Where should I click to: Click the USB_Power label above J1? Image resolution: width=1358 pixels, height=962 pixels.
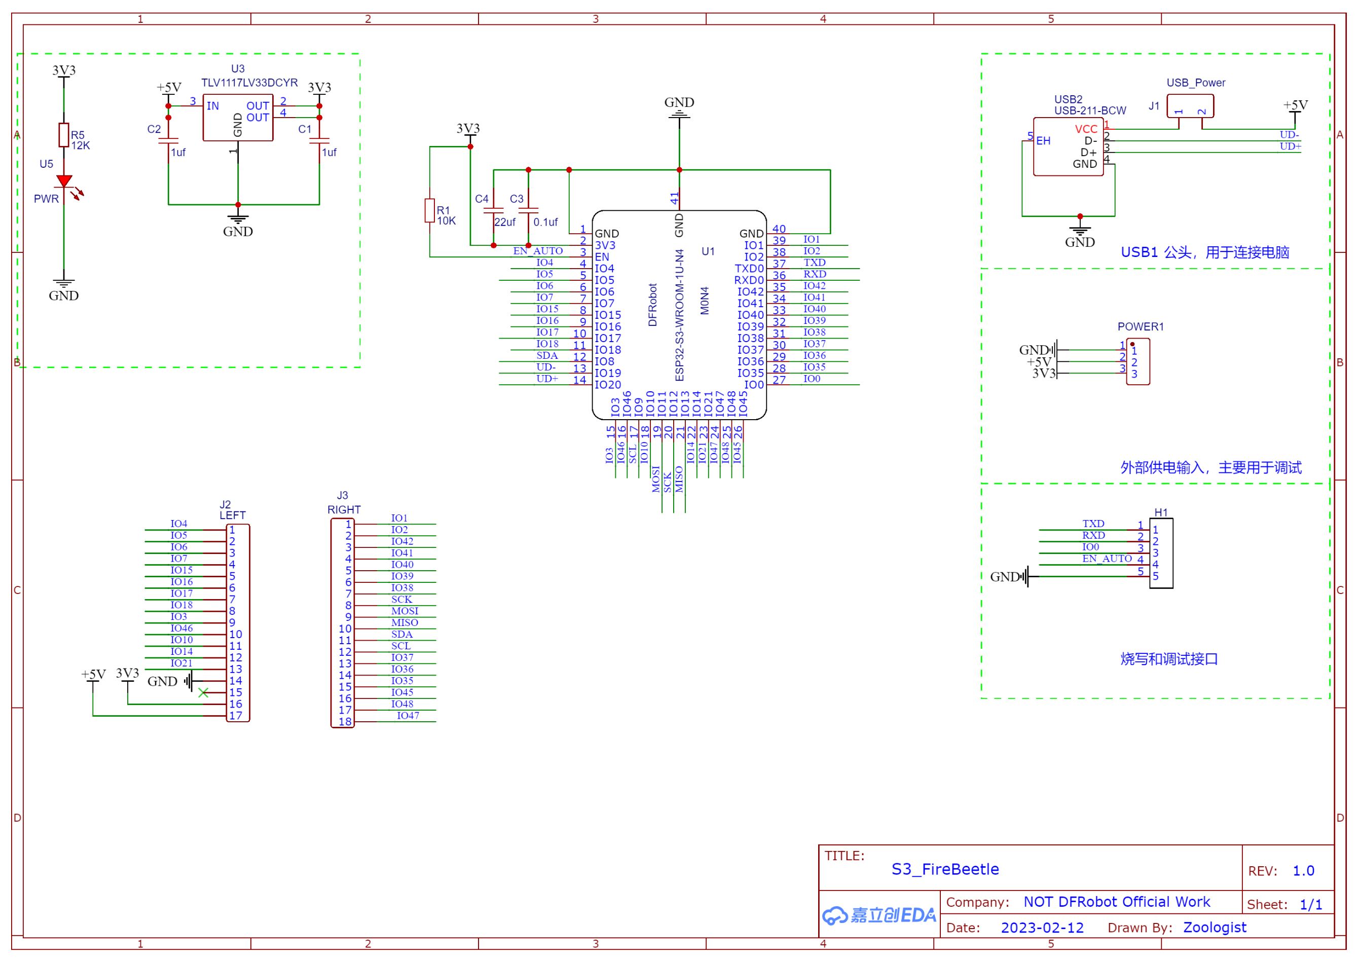coord(1195,83)
